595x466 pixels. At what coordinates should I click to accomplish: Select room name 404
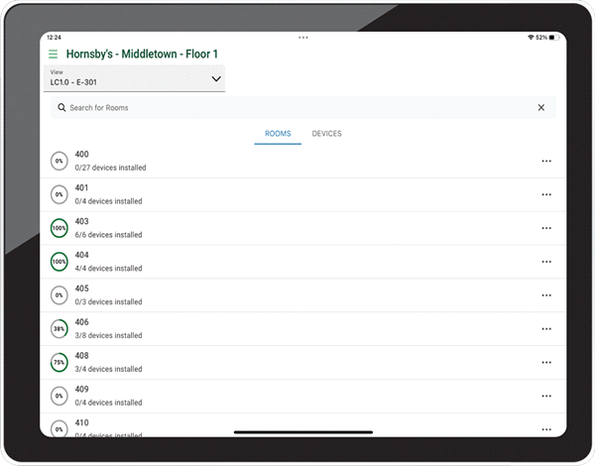tap(81, 255)
